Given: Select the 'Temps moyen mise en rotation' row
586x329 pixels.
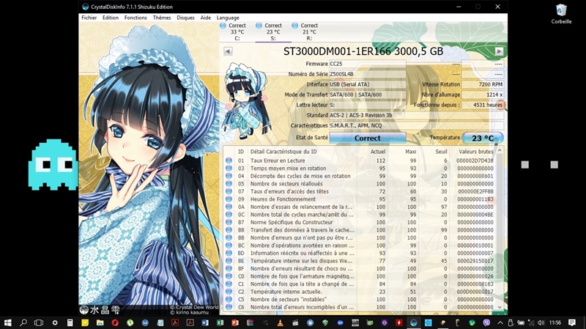Looking at the screenshot, I should click(360, 169).
